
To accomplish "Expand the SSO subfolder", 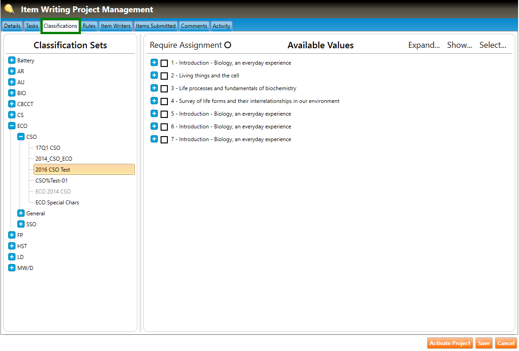I will (21, 224).
